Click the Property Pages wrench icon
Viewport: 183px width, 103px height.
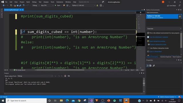tap(154, 66)
